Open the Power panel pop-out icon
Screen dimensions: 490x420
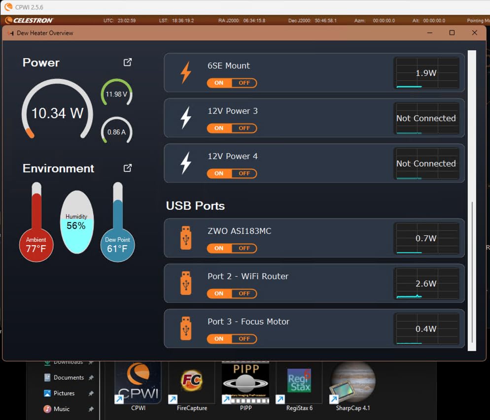pyautogui.click(x=128, y=62)
